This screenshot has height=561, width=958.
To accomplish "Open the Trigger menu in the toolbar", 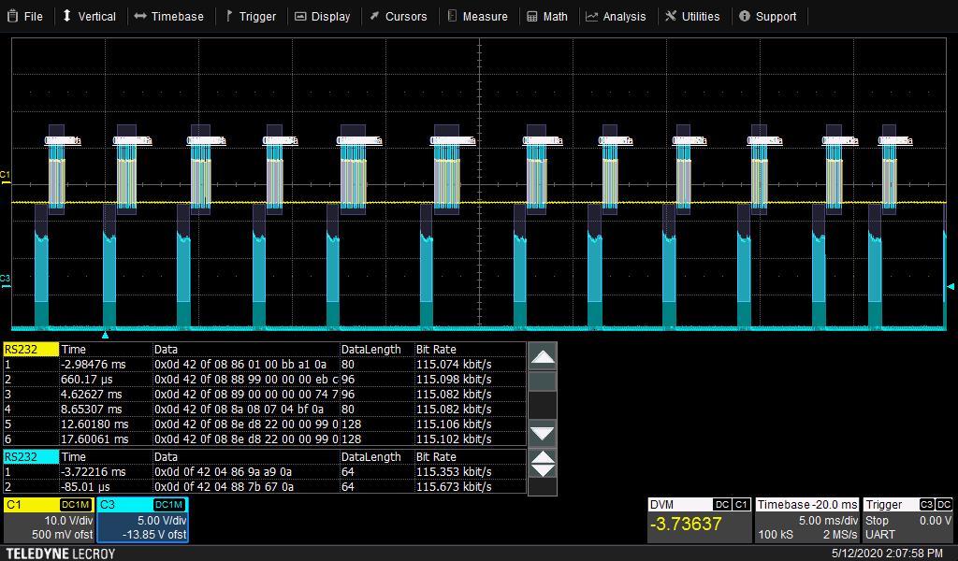I will [250, 16].
